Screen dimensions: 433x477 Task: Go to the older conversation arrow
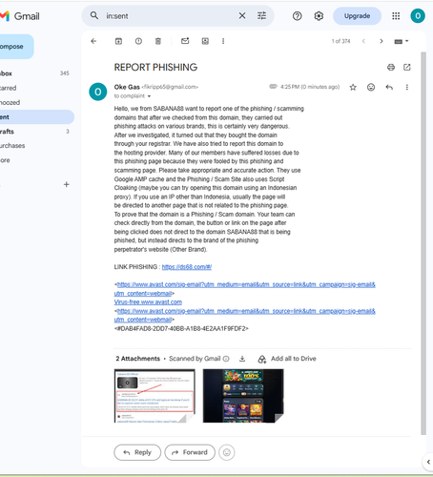tap(381, 41)
